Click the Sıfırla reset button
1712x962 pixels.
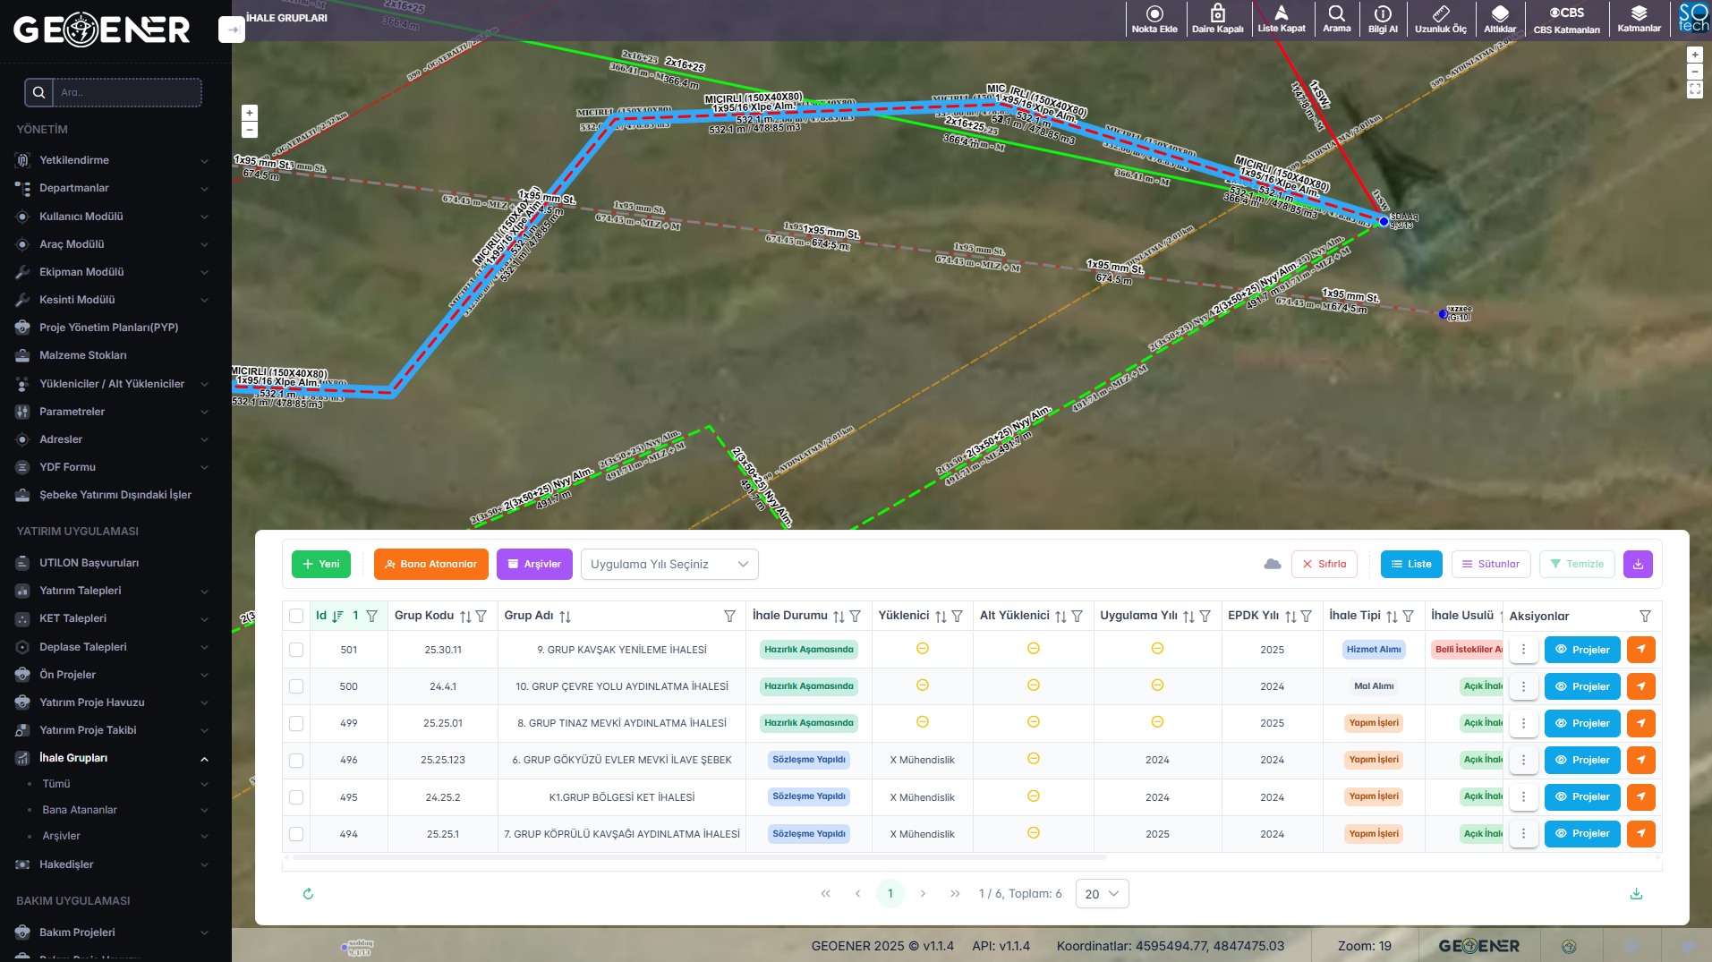tap(1324, 564)
